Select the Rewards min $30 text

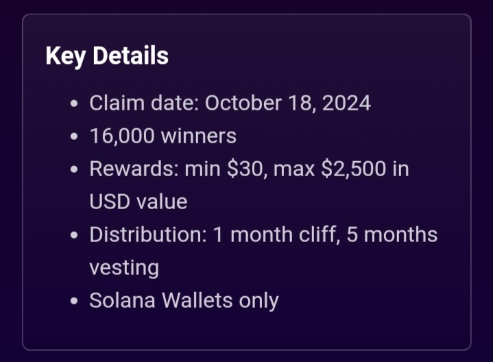click(x=178, y=169)
